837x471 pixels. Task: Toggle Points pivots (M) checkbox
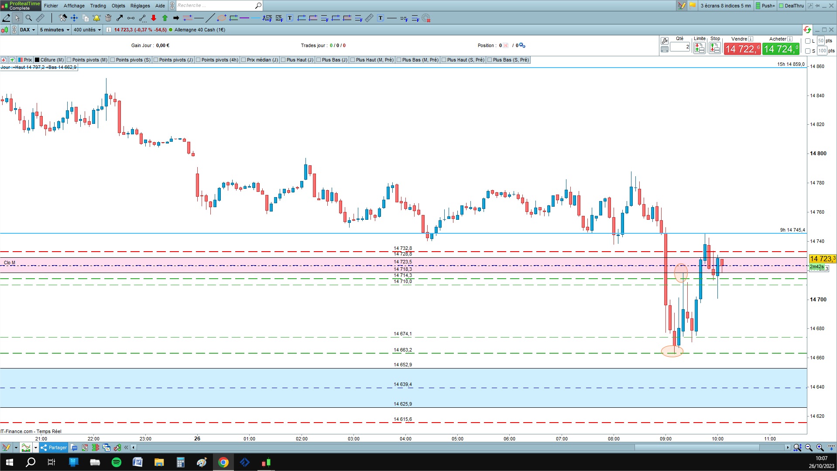click(69, 60)
